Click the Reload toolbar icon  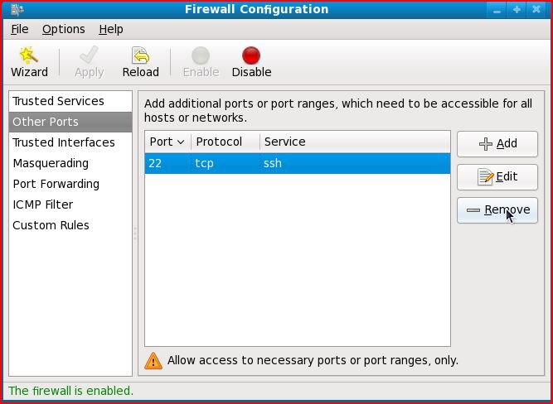140,63
